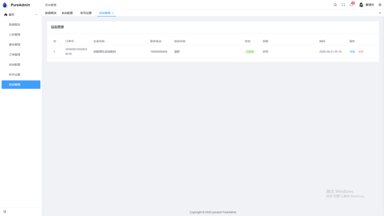Click the 联系电话 column header

click(x=156, y=41)
